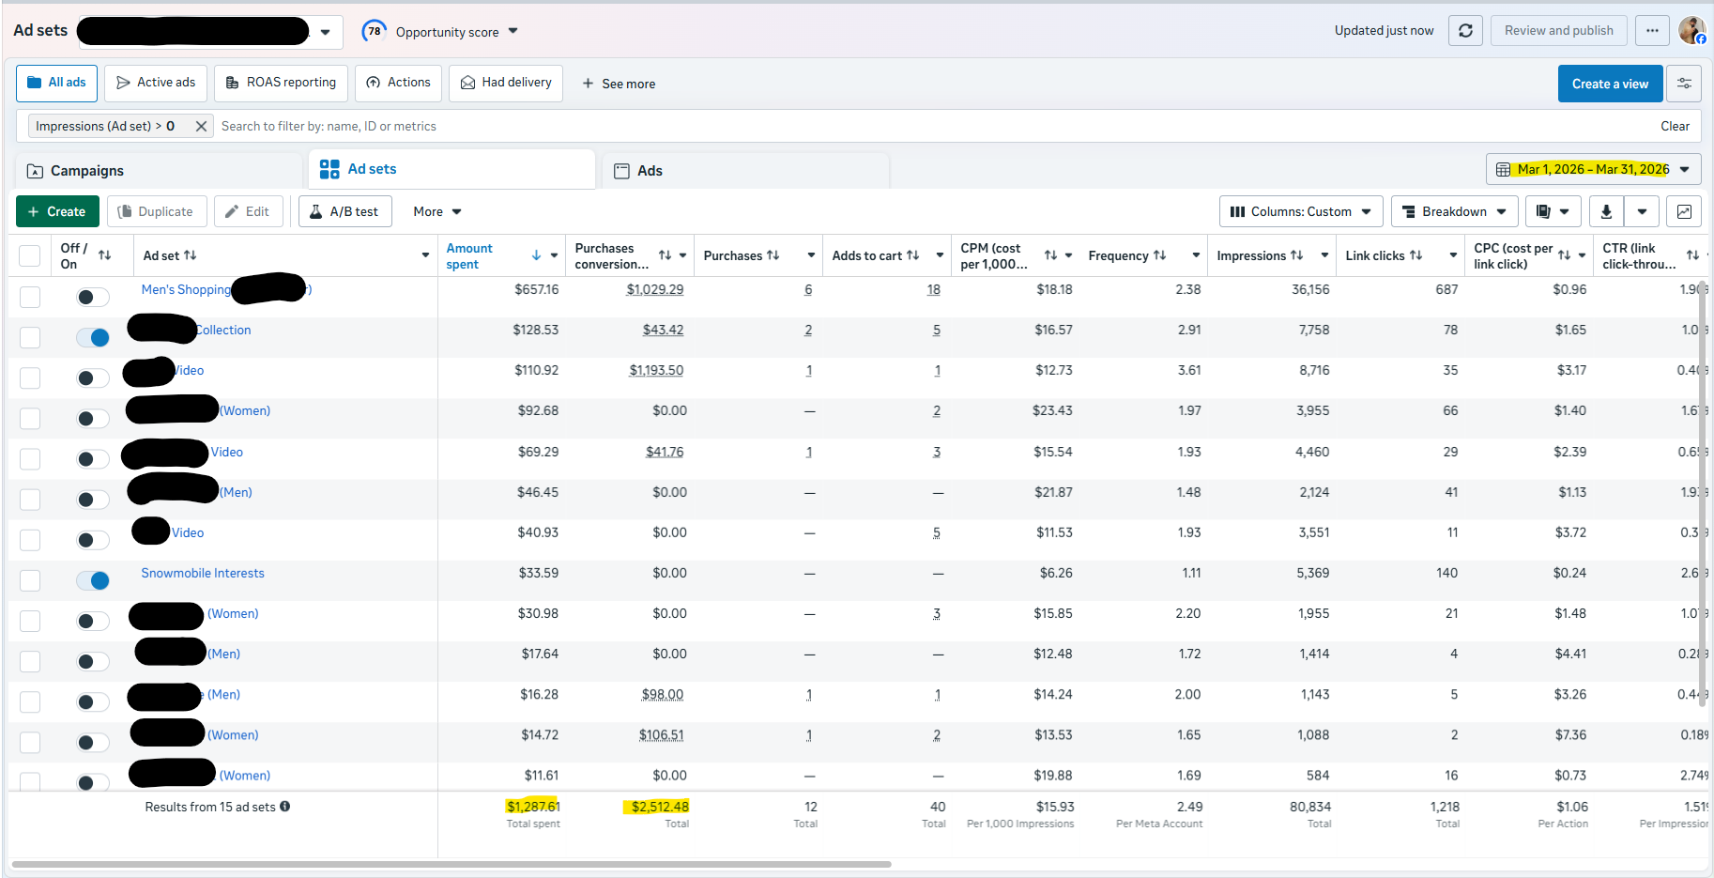Check the $128.53 Collection row checkbox

pyautogui.click(x=30, y=337)
